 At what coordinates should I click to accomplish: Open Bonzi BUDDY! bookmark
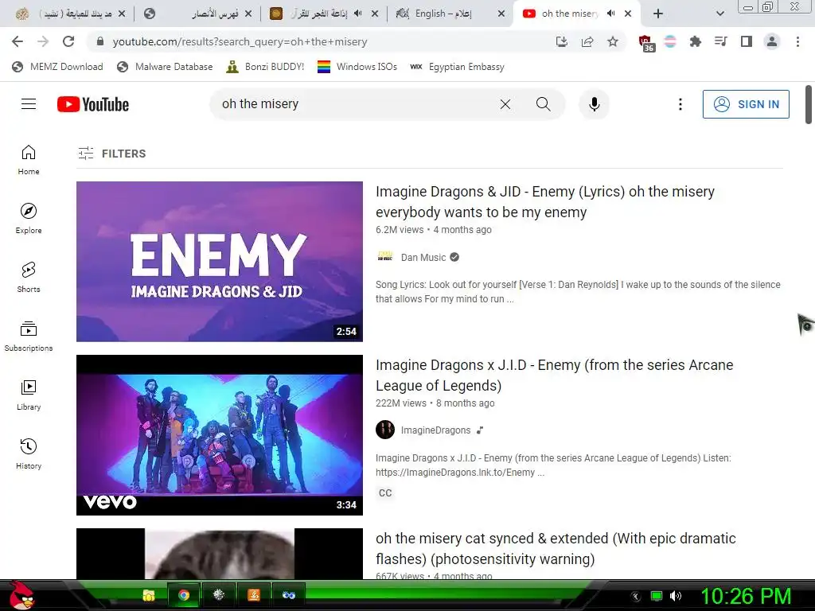[x=265, y=67]
